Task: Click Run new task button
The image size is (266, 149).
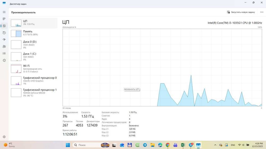Action: pos(241,12)
